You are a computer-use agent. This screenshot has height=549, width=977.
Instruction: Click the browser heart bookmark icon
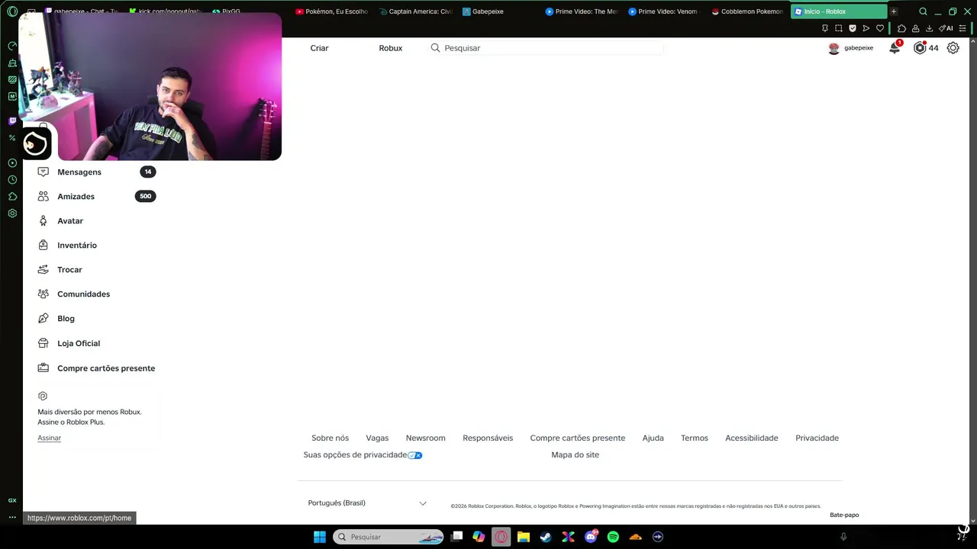click(879, 28)
